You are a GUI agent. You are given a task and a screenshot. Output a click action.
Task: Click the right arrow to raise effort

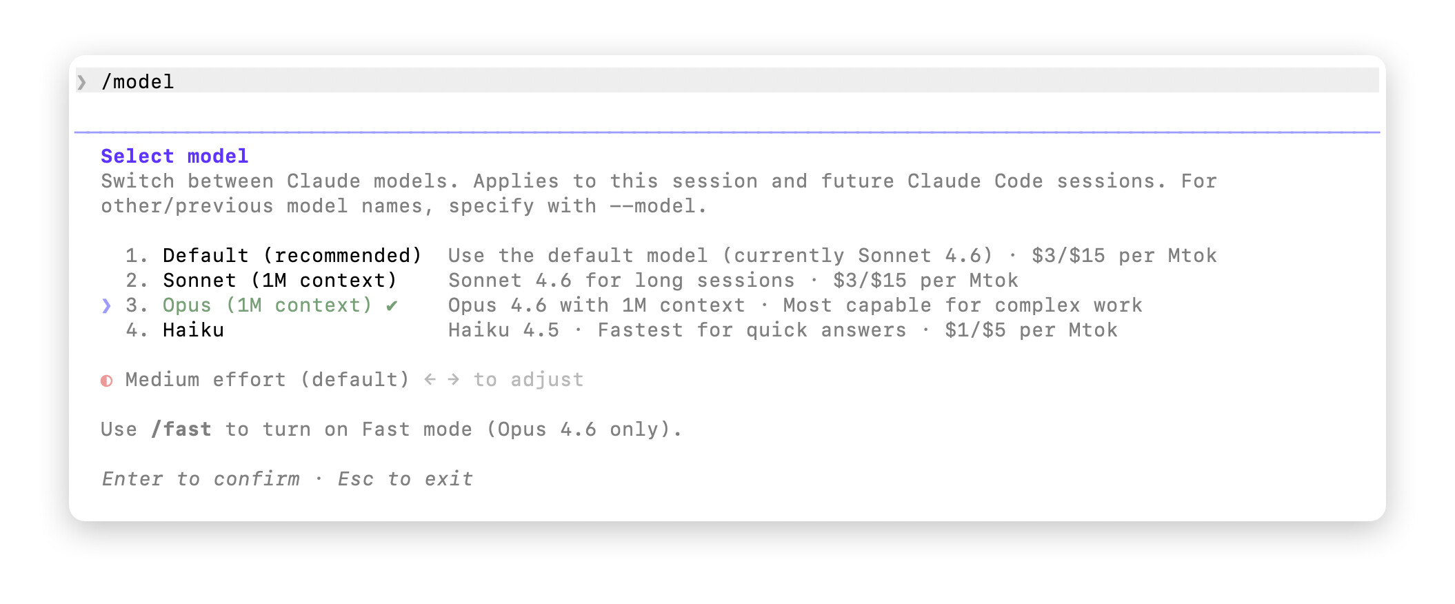(453, 379)
